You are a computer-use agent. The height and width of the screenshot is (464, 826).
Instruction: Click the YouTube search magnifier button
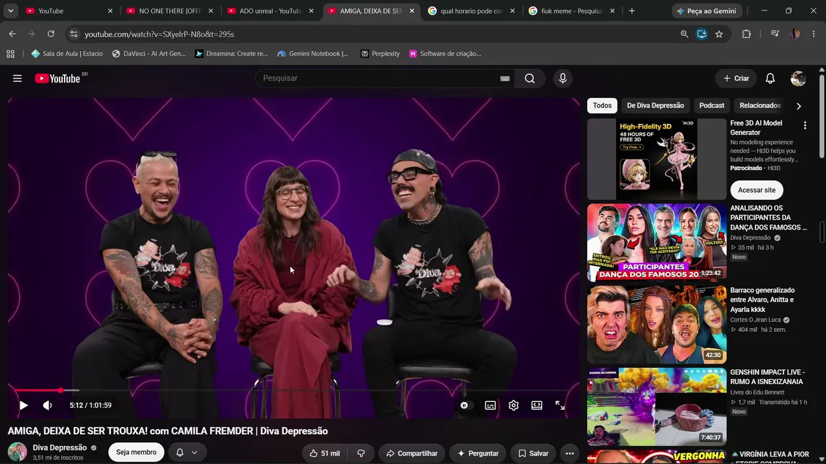tap(530, 79)
